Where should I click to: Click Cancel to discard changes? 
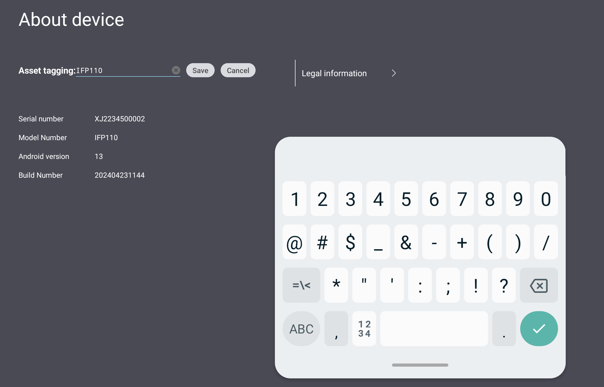tap(238, 70)
